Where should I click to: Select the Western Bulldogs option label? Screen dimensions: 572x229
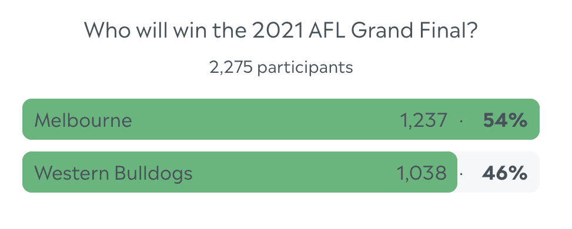113,172
